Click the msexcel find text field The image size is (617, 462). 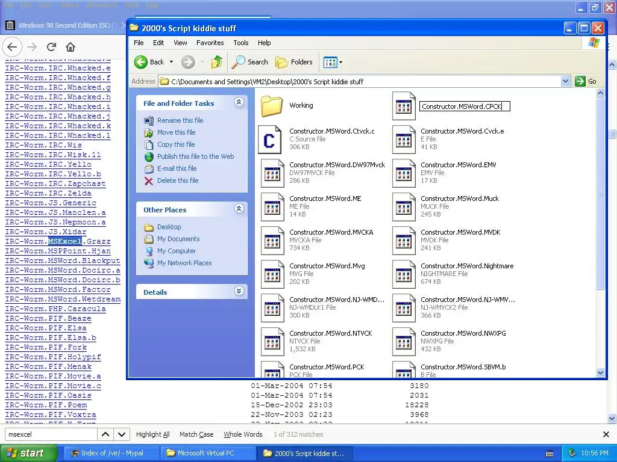51,434
